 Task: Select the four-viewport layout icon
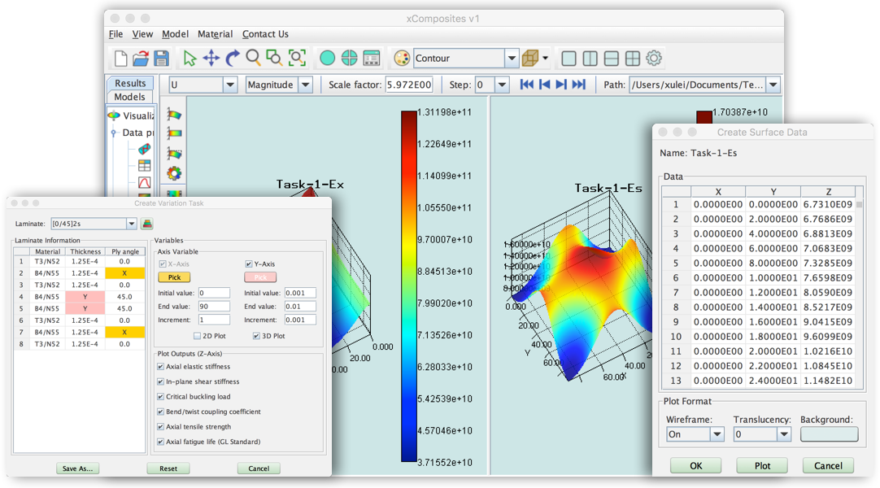633,59
